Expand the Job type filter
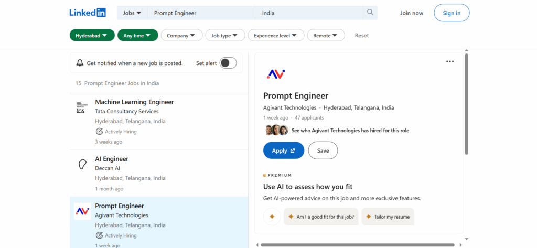Screen dimensions: 537x248 click(x=224, y=35)
